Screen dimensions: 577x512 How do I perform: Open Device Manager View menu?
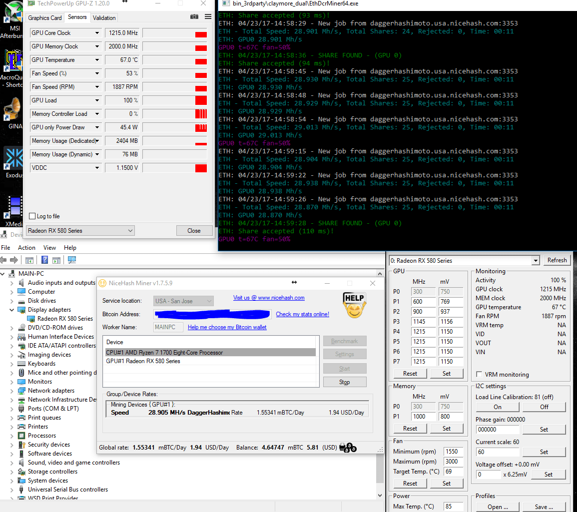tap(49, 248)
